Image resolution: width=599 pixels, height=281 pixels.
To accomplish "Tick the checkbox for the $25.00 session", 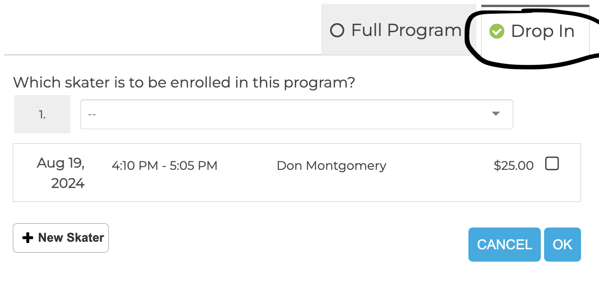I will (x=552, y=164).
